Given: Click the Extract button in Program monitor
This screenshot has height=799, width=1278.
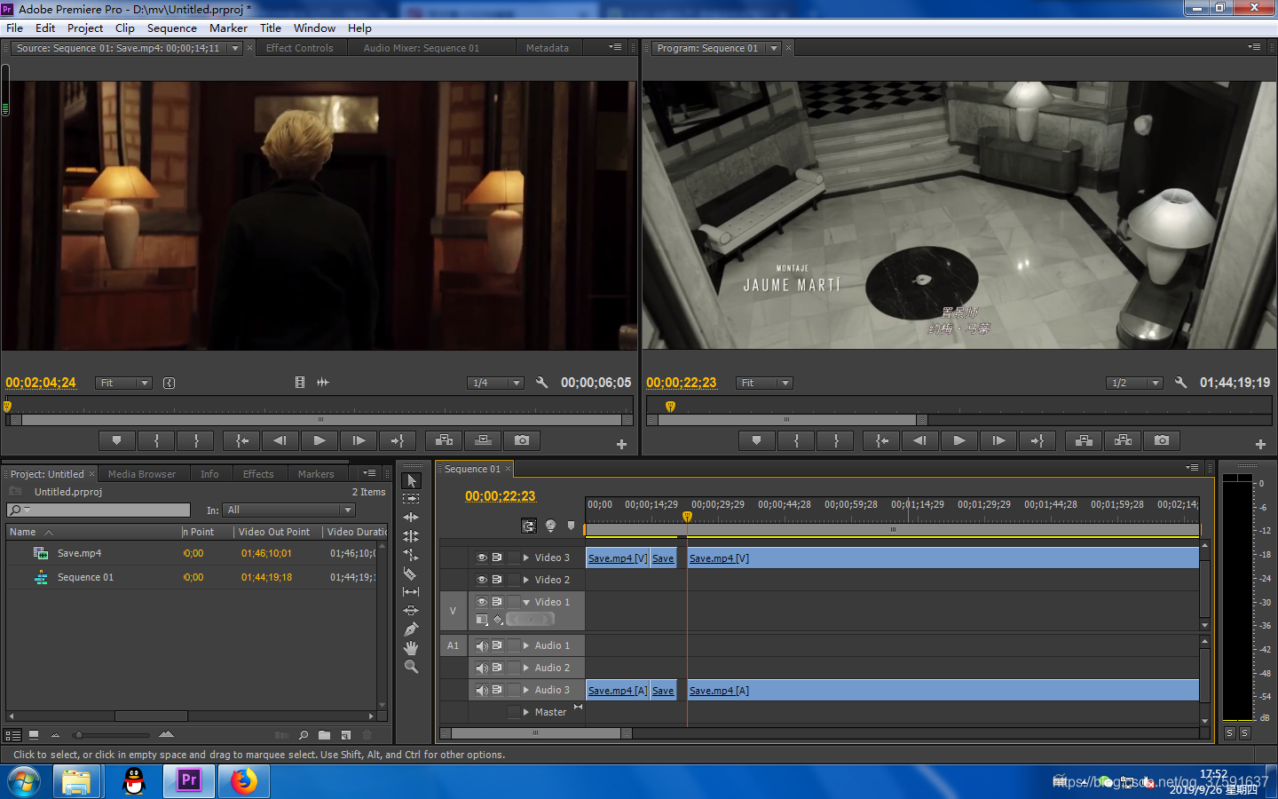Looking at the screenshot, I should tap(1123, 440).
